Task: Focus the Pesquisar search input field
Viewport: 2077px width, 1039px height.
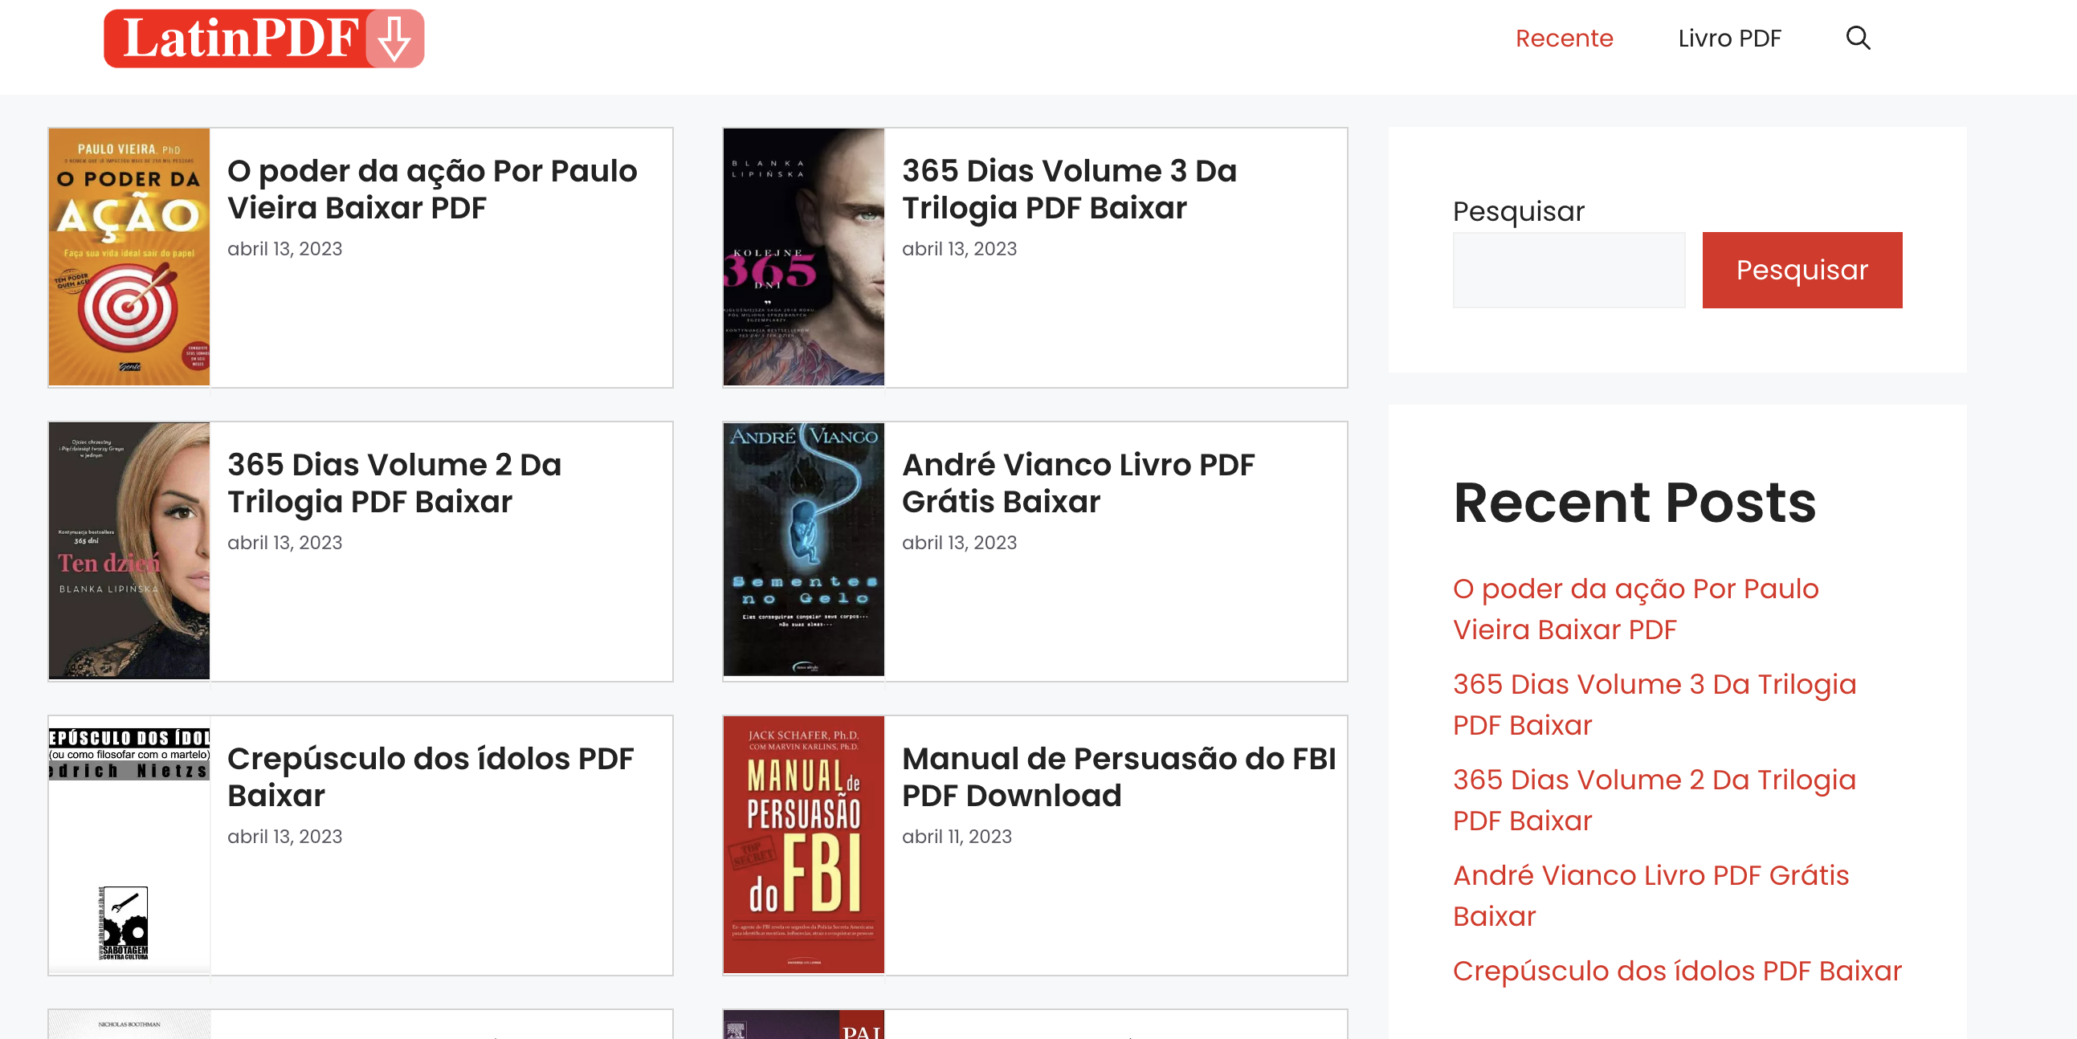Action: point(1569,270)
